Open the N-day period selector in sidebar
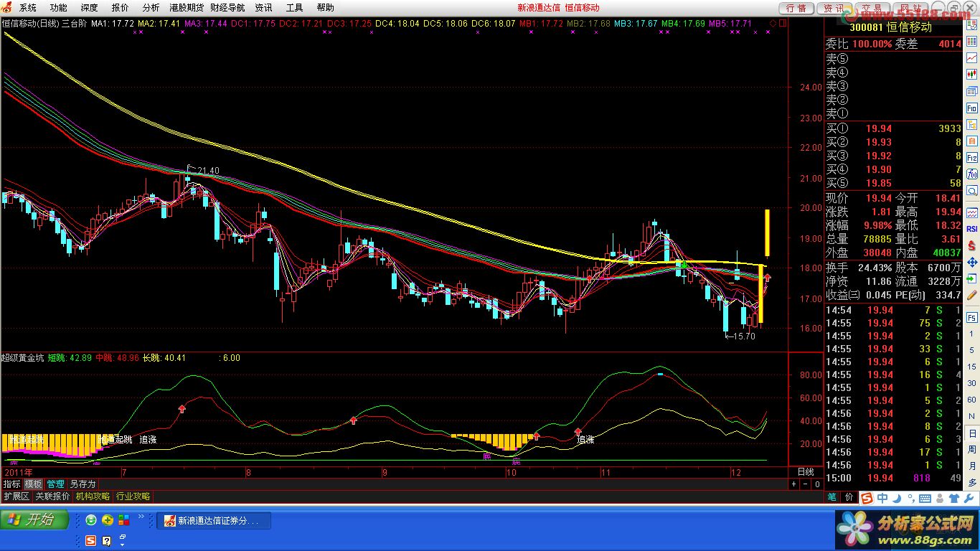 971,417
